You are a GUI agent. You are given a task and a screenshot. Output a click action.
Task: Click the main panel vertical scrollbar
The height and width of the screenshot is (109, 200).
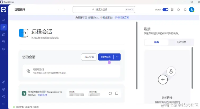pos(137,55)
